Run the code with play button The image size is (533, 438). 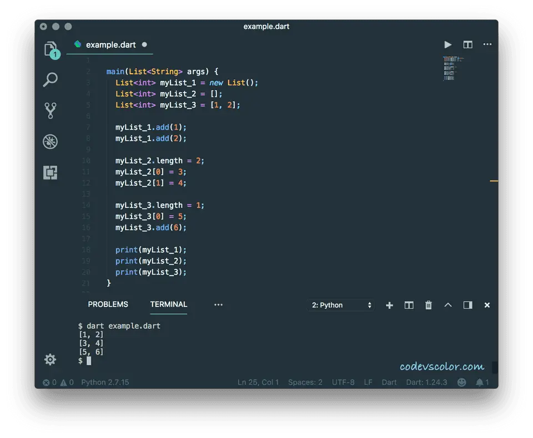[448, 45]
